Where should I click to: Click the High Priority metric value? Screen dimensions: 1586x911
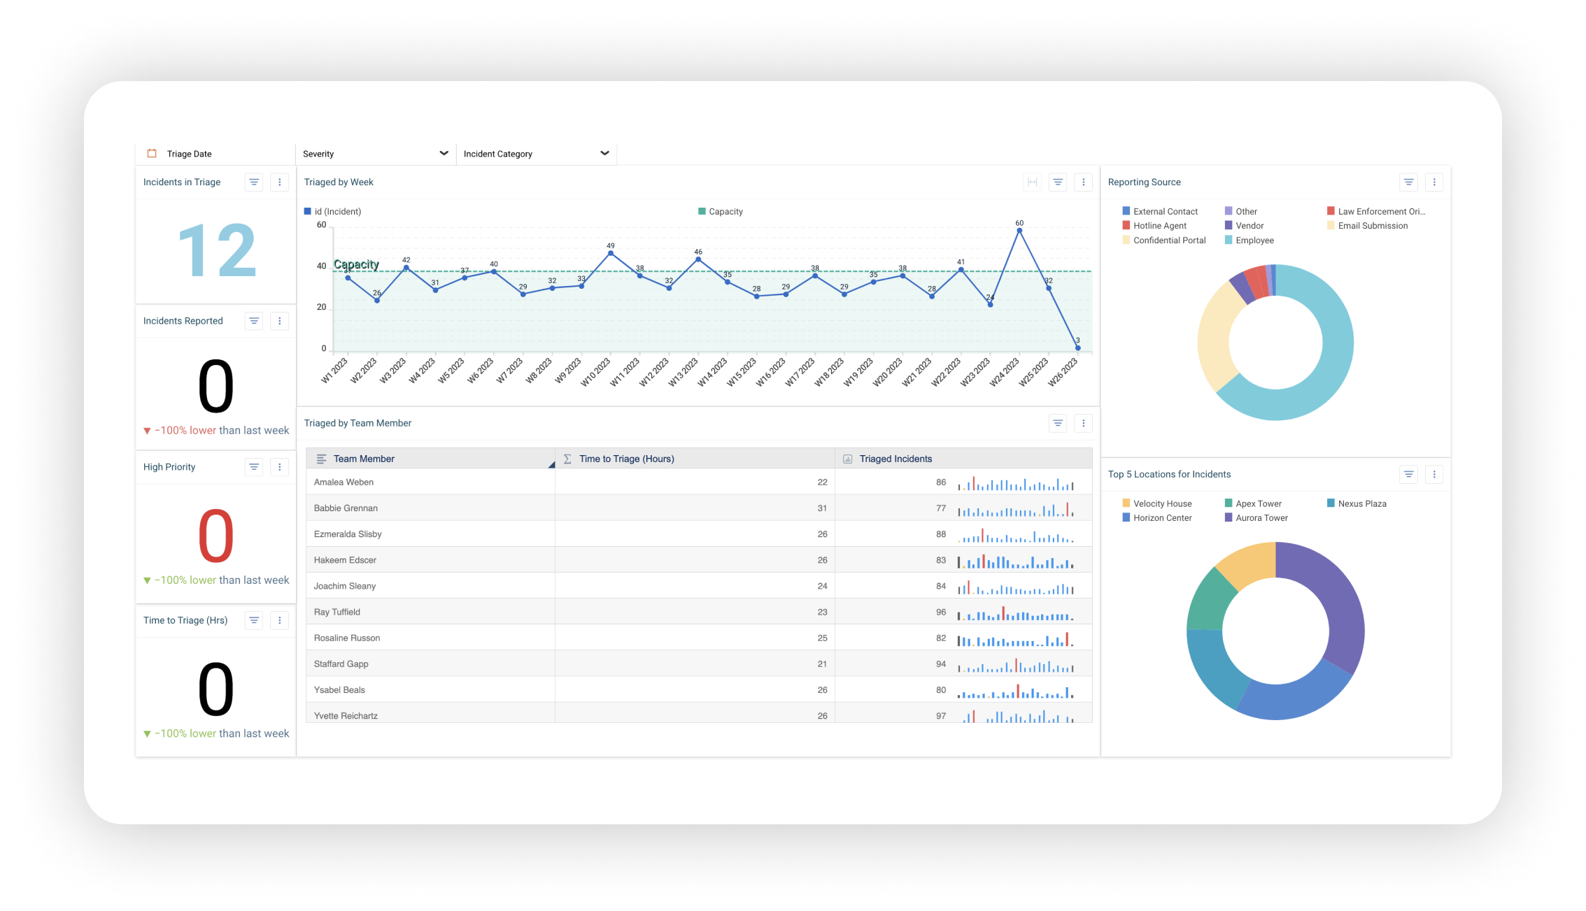coord(216,535)
